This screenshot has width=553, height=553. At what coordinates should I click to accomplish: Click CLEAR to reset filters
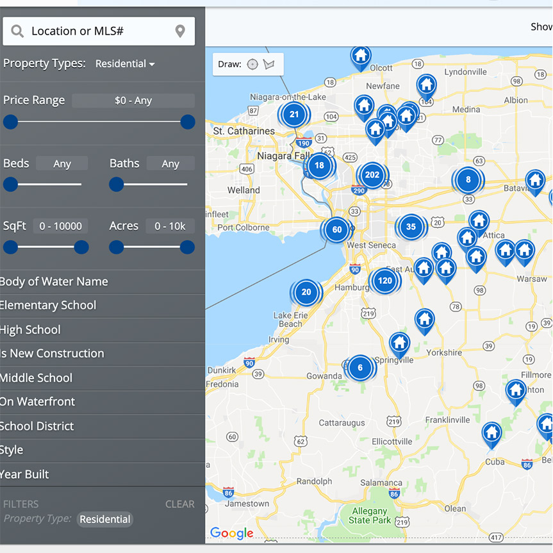click(x=180, y=504)
